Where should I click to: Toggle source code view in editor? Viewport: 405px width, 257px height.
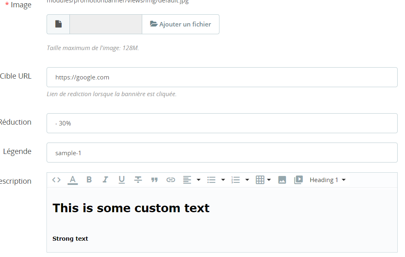[56, 180]
